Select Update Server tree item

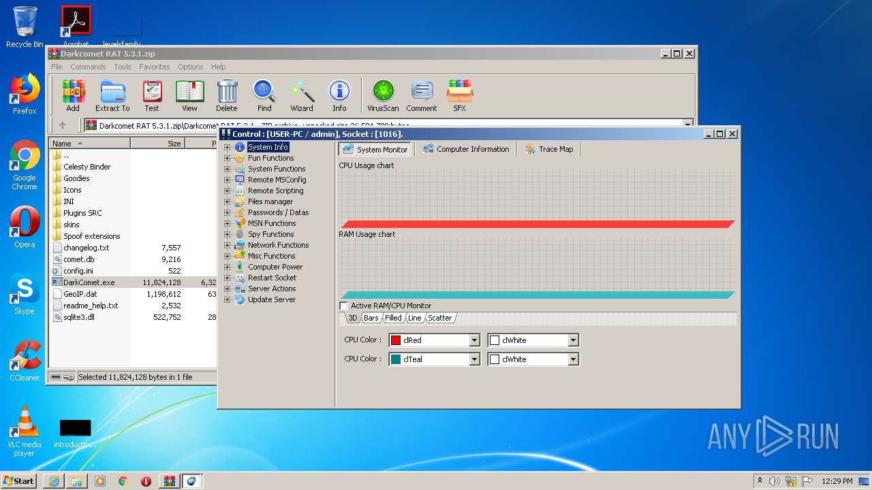click(x=271, y=299)
